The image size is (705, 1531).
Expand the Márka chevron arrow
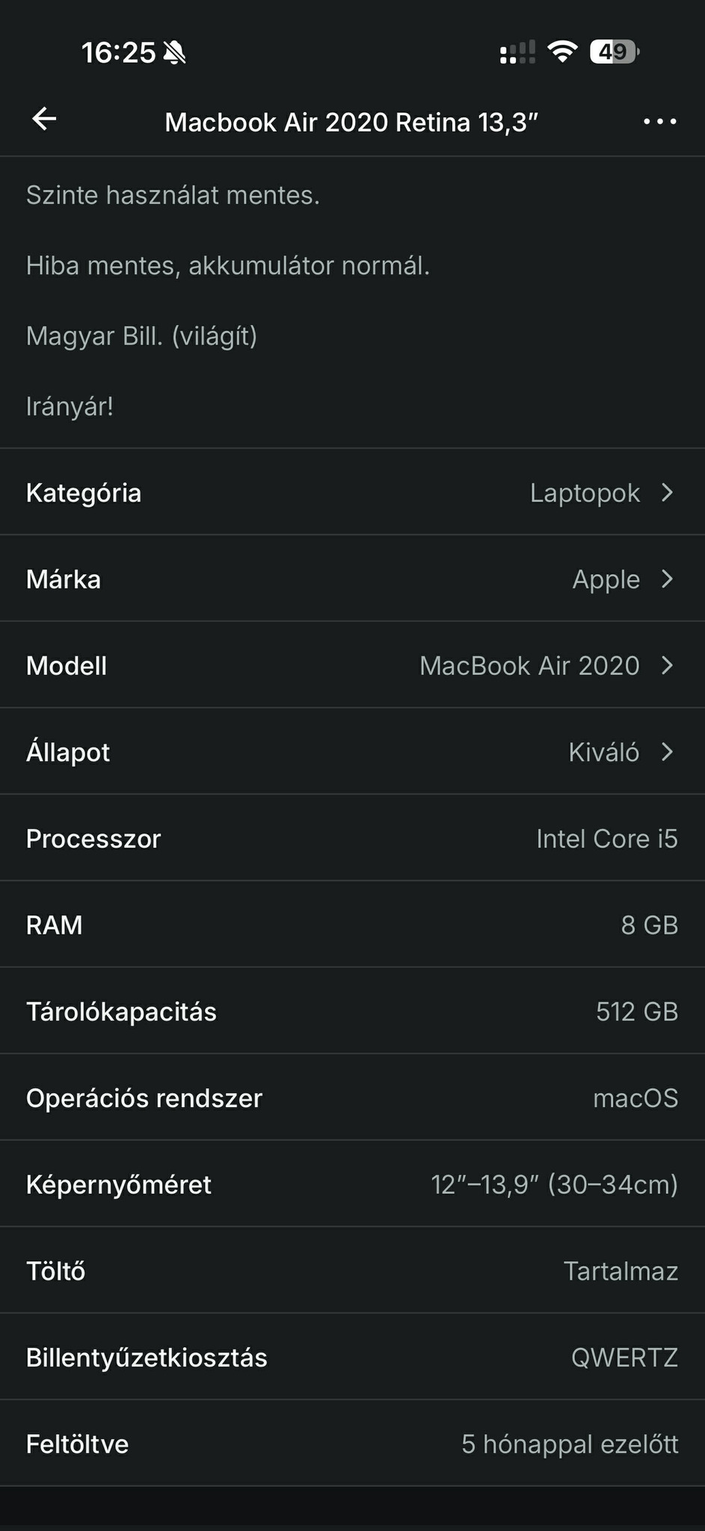[668, 579]
